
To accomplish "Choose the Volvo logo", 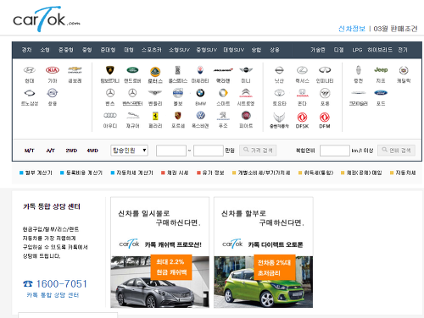I will pos(178,93).
